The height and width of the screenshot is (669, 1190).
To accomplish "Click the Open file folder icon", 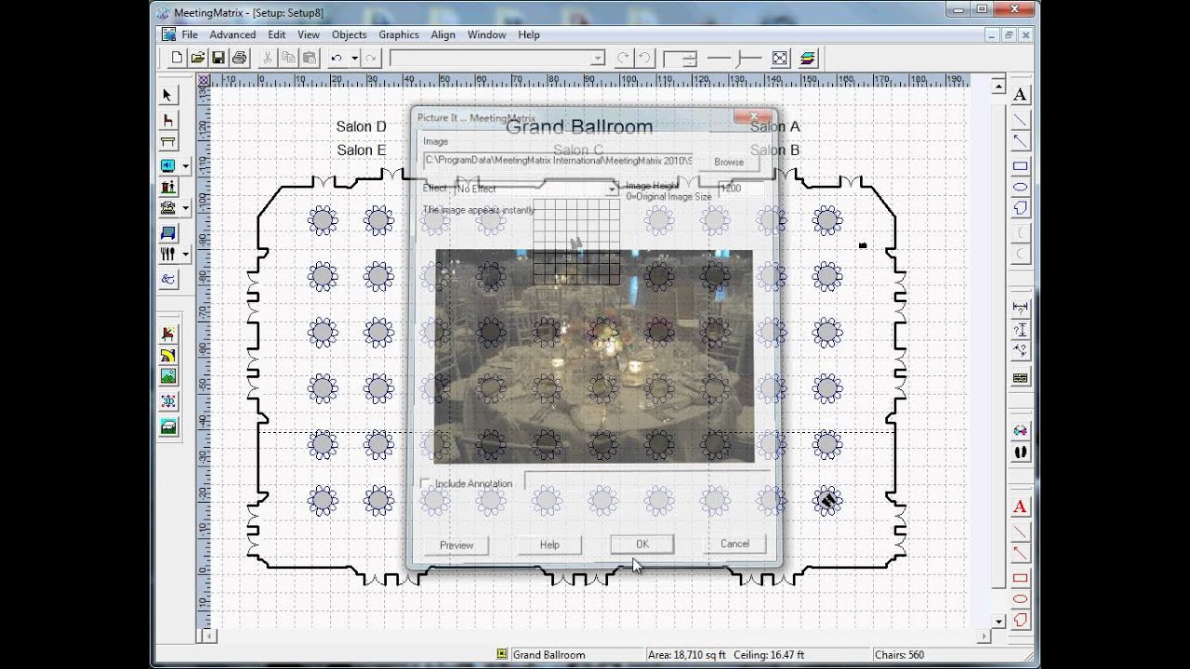I will 198,58.
